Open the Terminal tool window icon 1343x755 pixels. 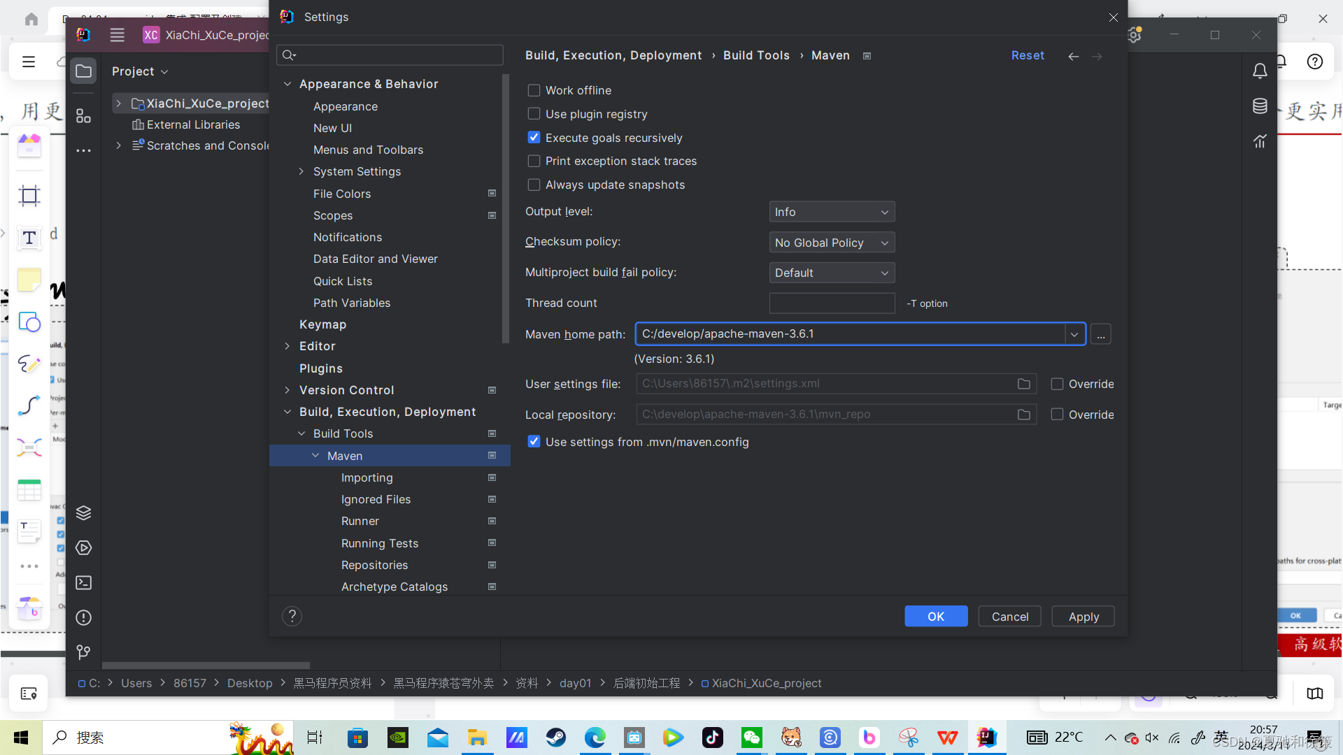pos(83,583)
